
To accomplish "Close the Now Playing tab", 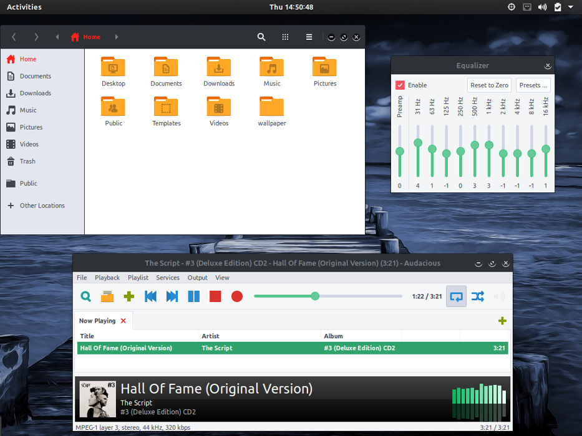I will click(x=124, y=321).
